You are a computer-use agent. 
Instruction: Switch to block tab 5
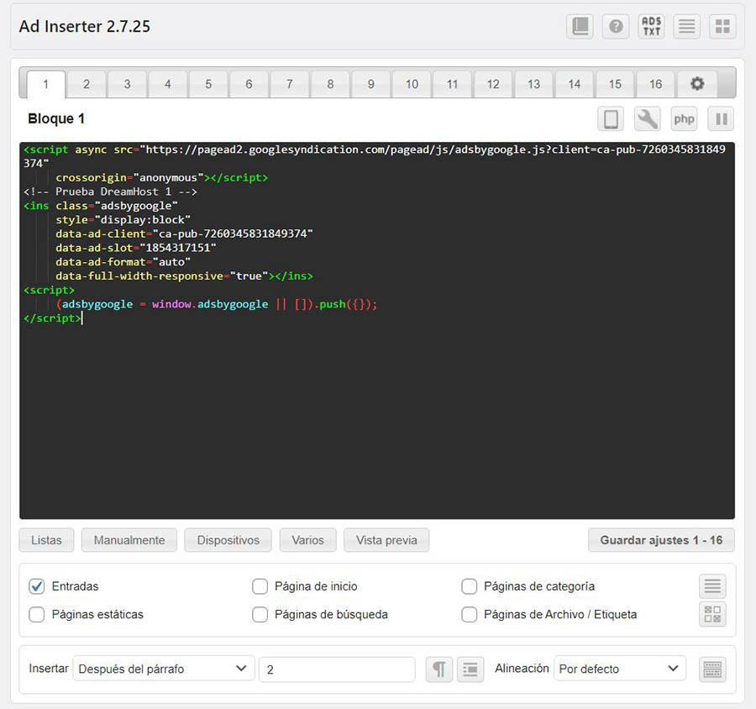[x=208, y=84]
